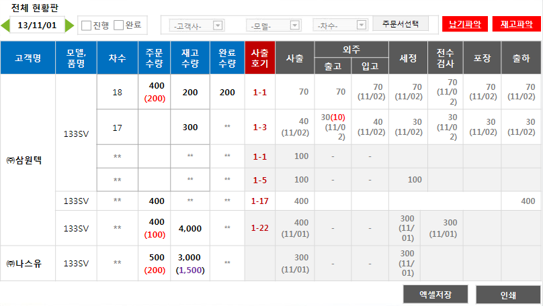
Task: Click the 주문서선택 button
Action: 400,23
